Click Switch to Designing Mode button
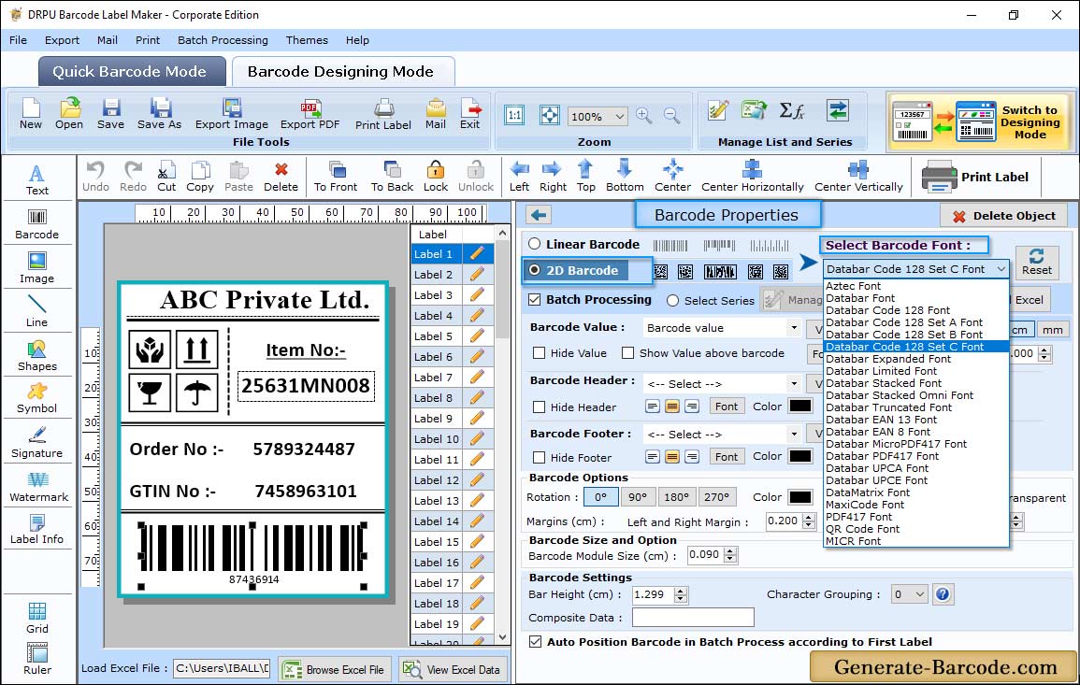Viewport: 1080px width, 685px height. (979, 121)
